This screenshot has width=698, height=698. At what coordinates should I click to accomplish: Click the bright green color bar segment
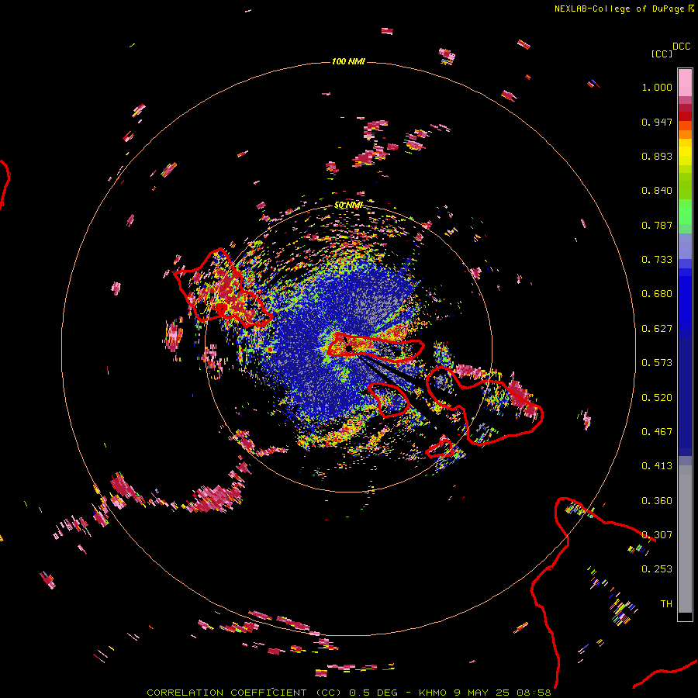[685, 212]
